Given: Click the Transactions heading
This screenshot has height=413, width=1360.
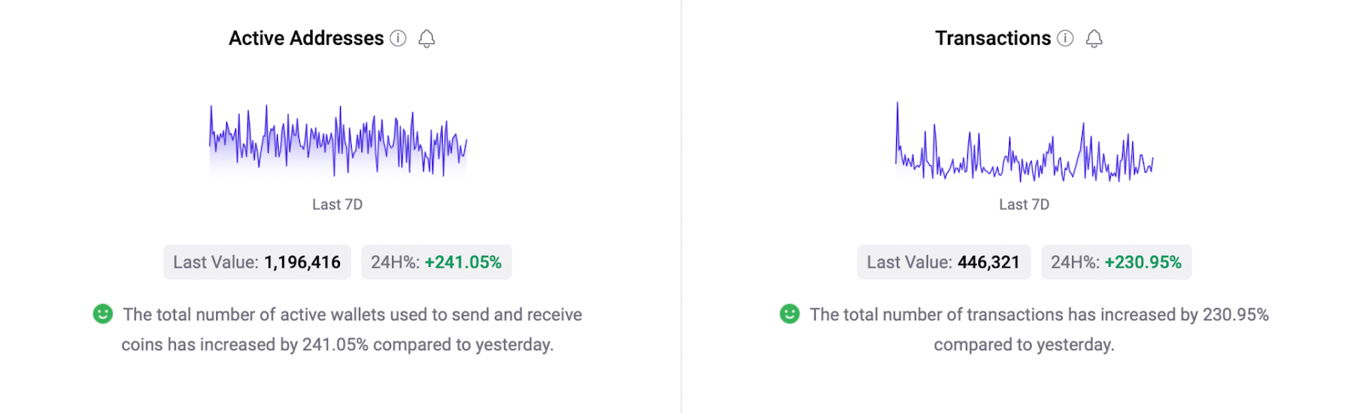Looking at the screenshot, I should (993, 38).
